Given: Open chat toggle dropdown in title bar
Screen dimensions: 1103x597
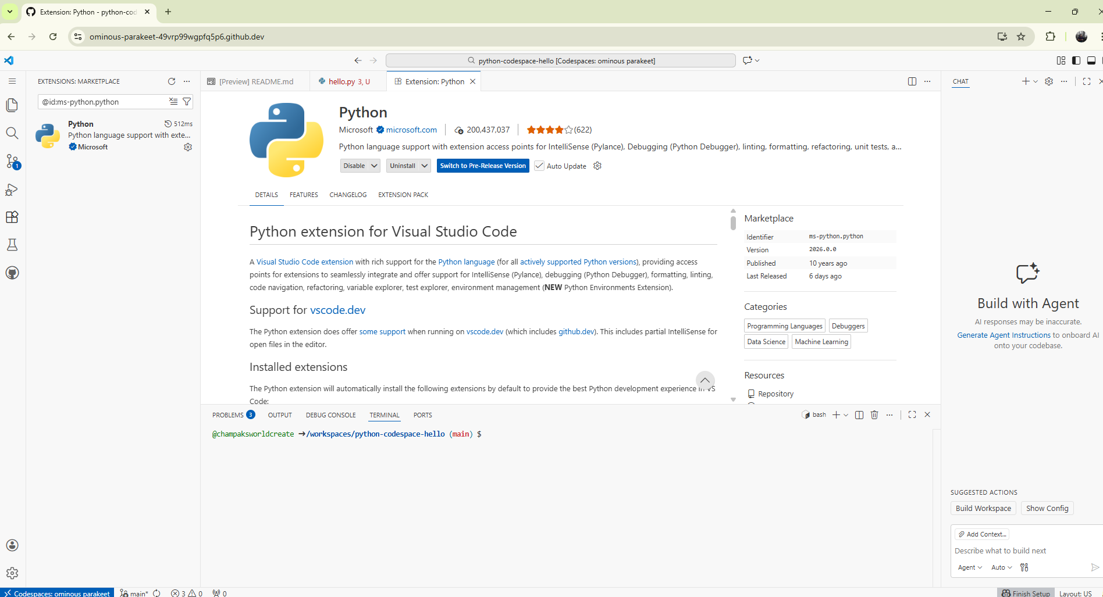Looking at the screenshot, I should click(x=757, y=60).
